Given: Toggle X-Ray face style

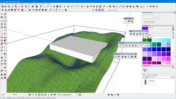Looking at the screenshot, I should pyautogui.click(x=41, y=7).
